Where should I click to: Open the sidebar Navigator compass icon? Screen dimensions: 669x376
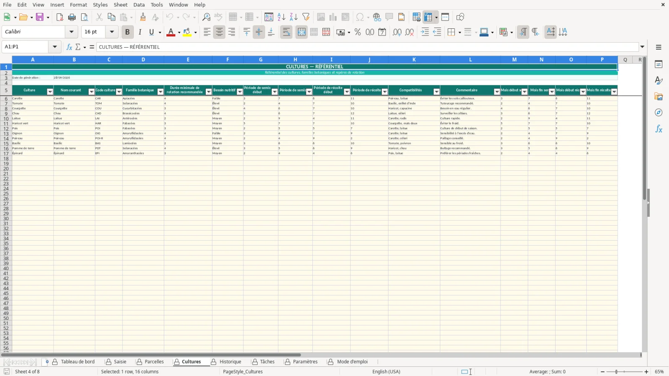point(659,113)
